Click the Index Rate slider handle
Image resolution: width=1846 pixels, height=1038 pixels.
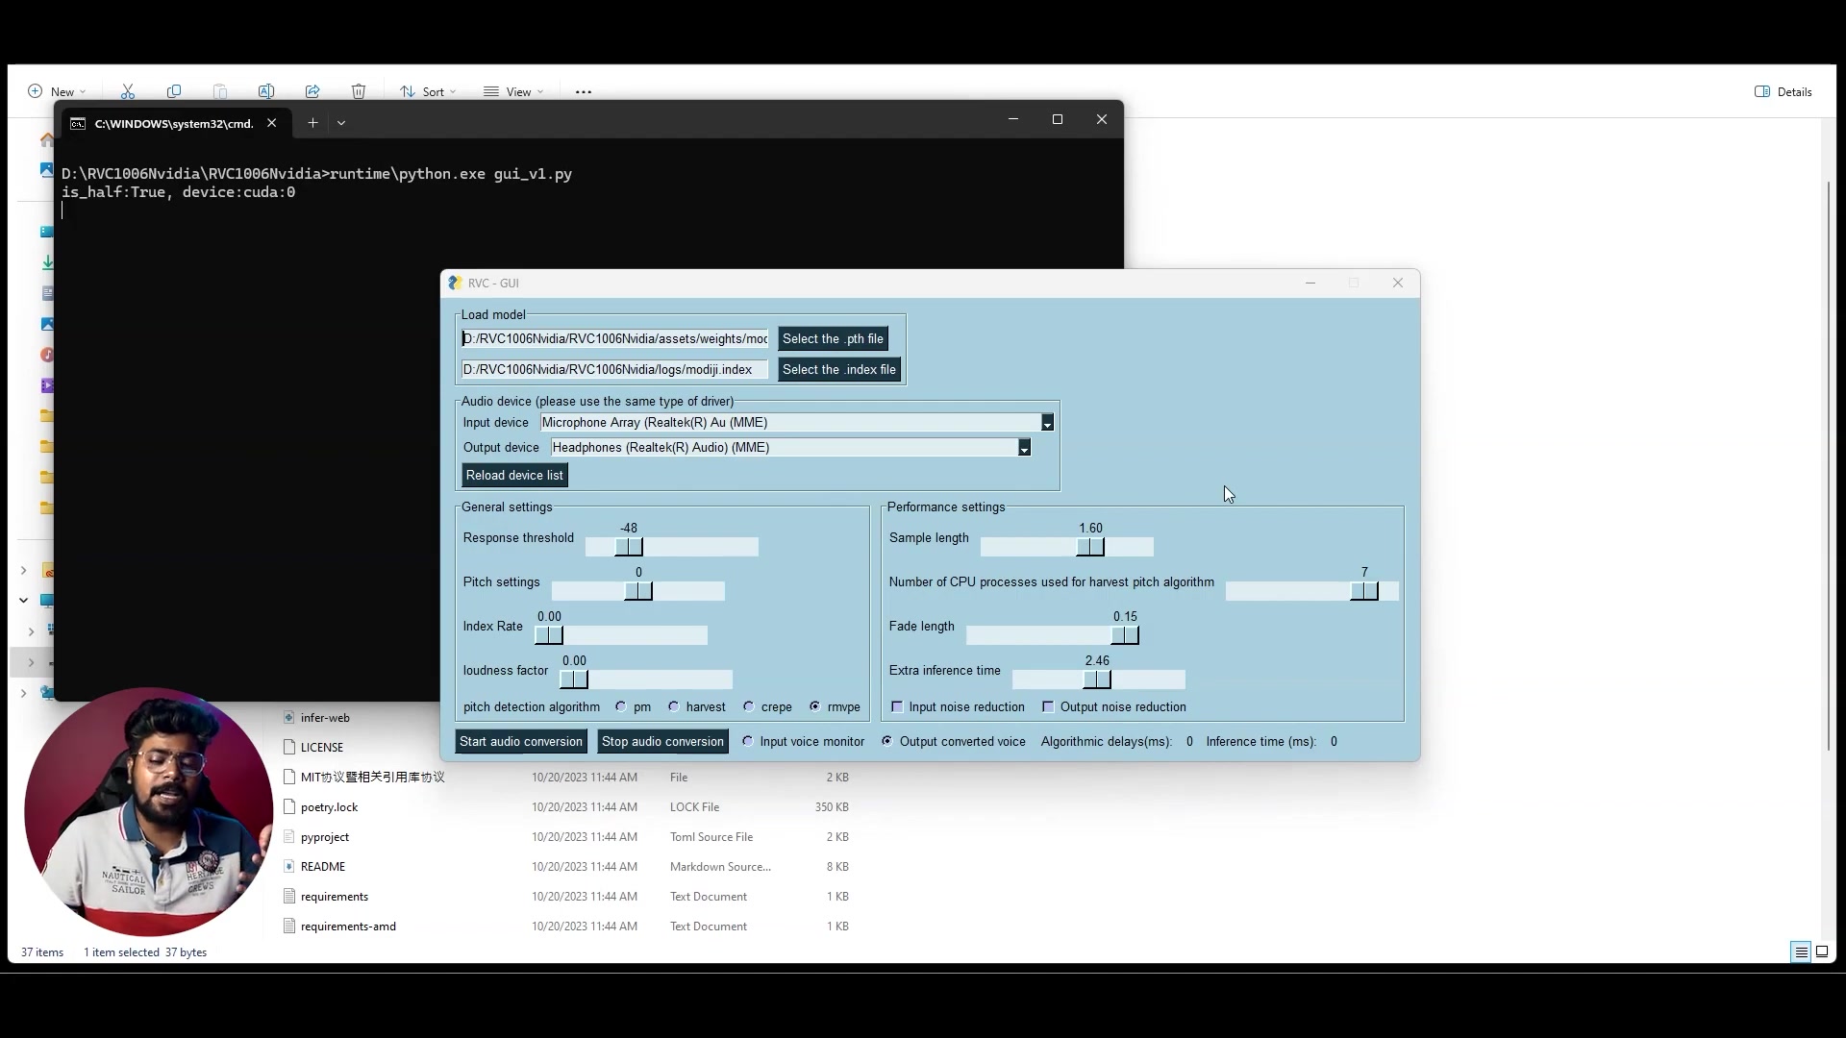[x=549, y=635]
